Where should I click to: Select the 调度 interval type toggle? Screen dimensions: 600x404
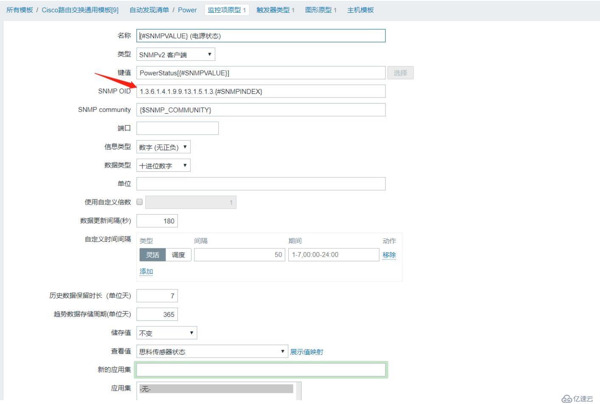(x=178, y=255)
